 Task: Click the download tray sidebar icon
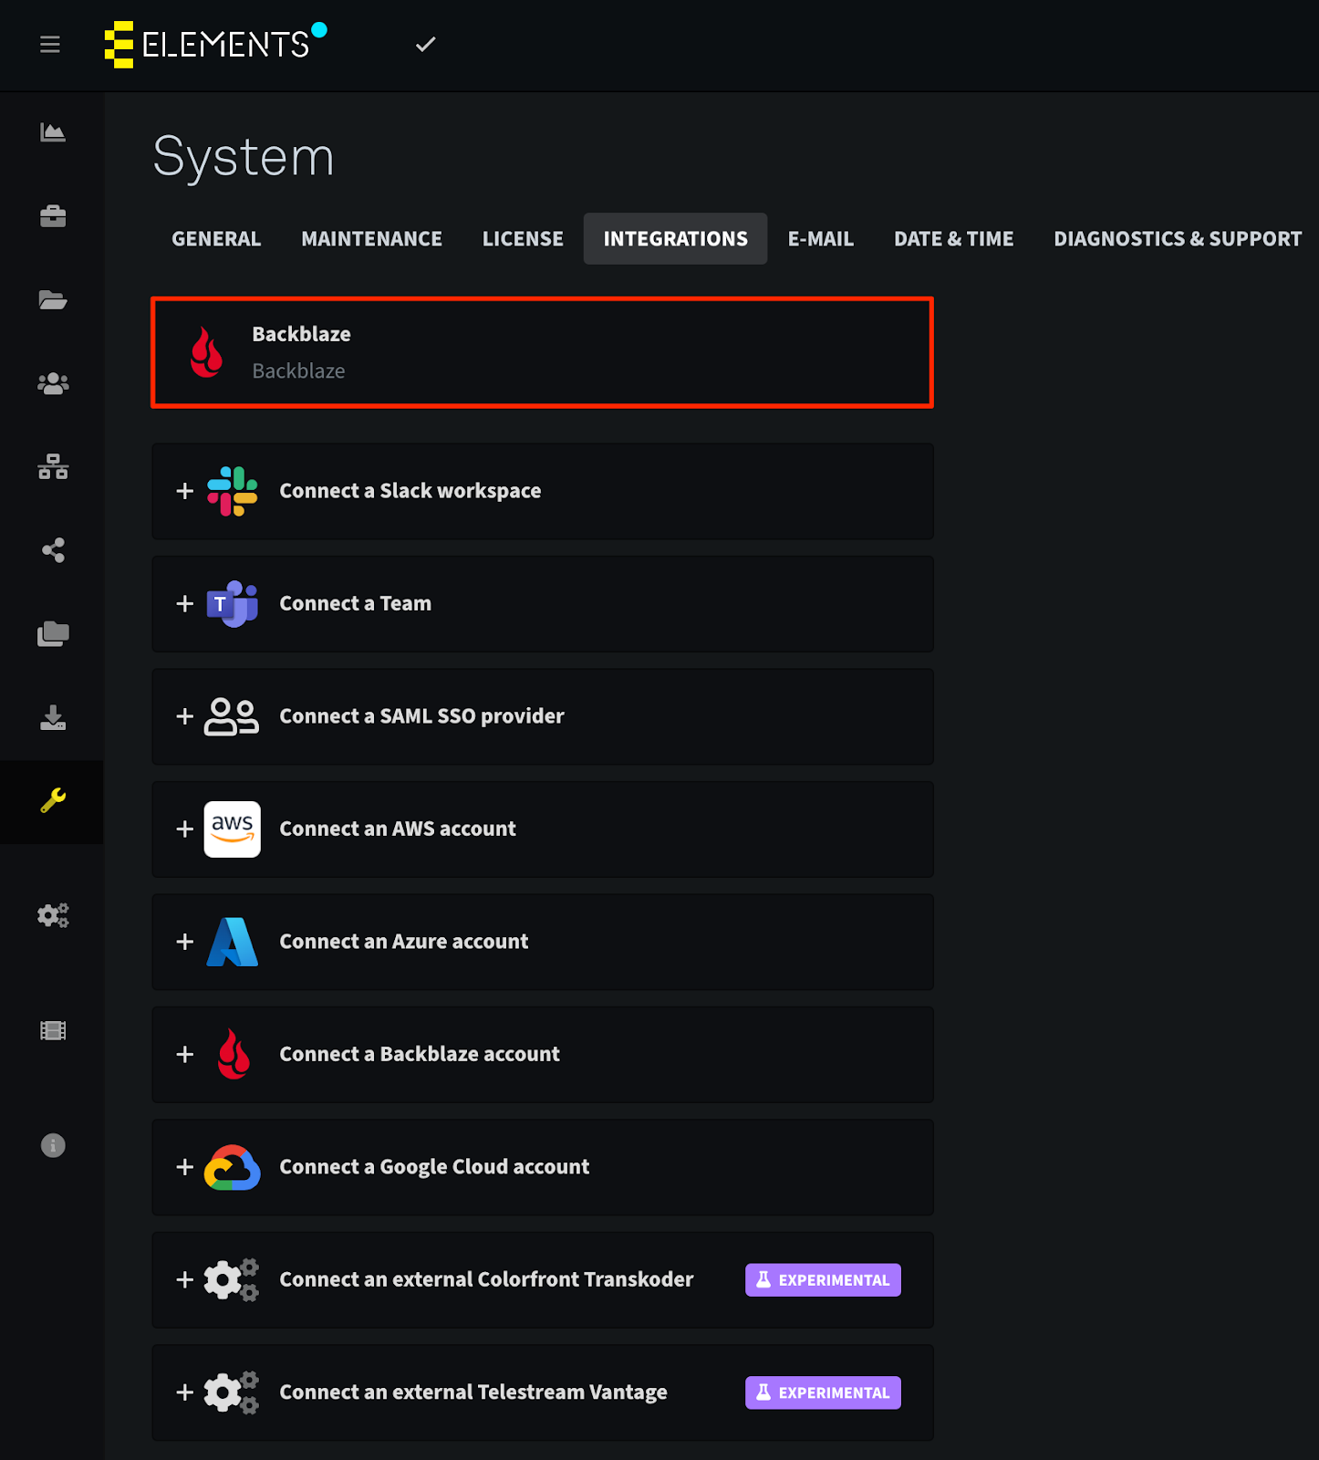point(53,717)
